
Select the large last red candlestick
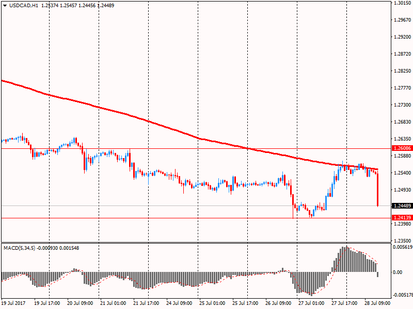[x=378, y=189]
